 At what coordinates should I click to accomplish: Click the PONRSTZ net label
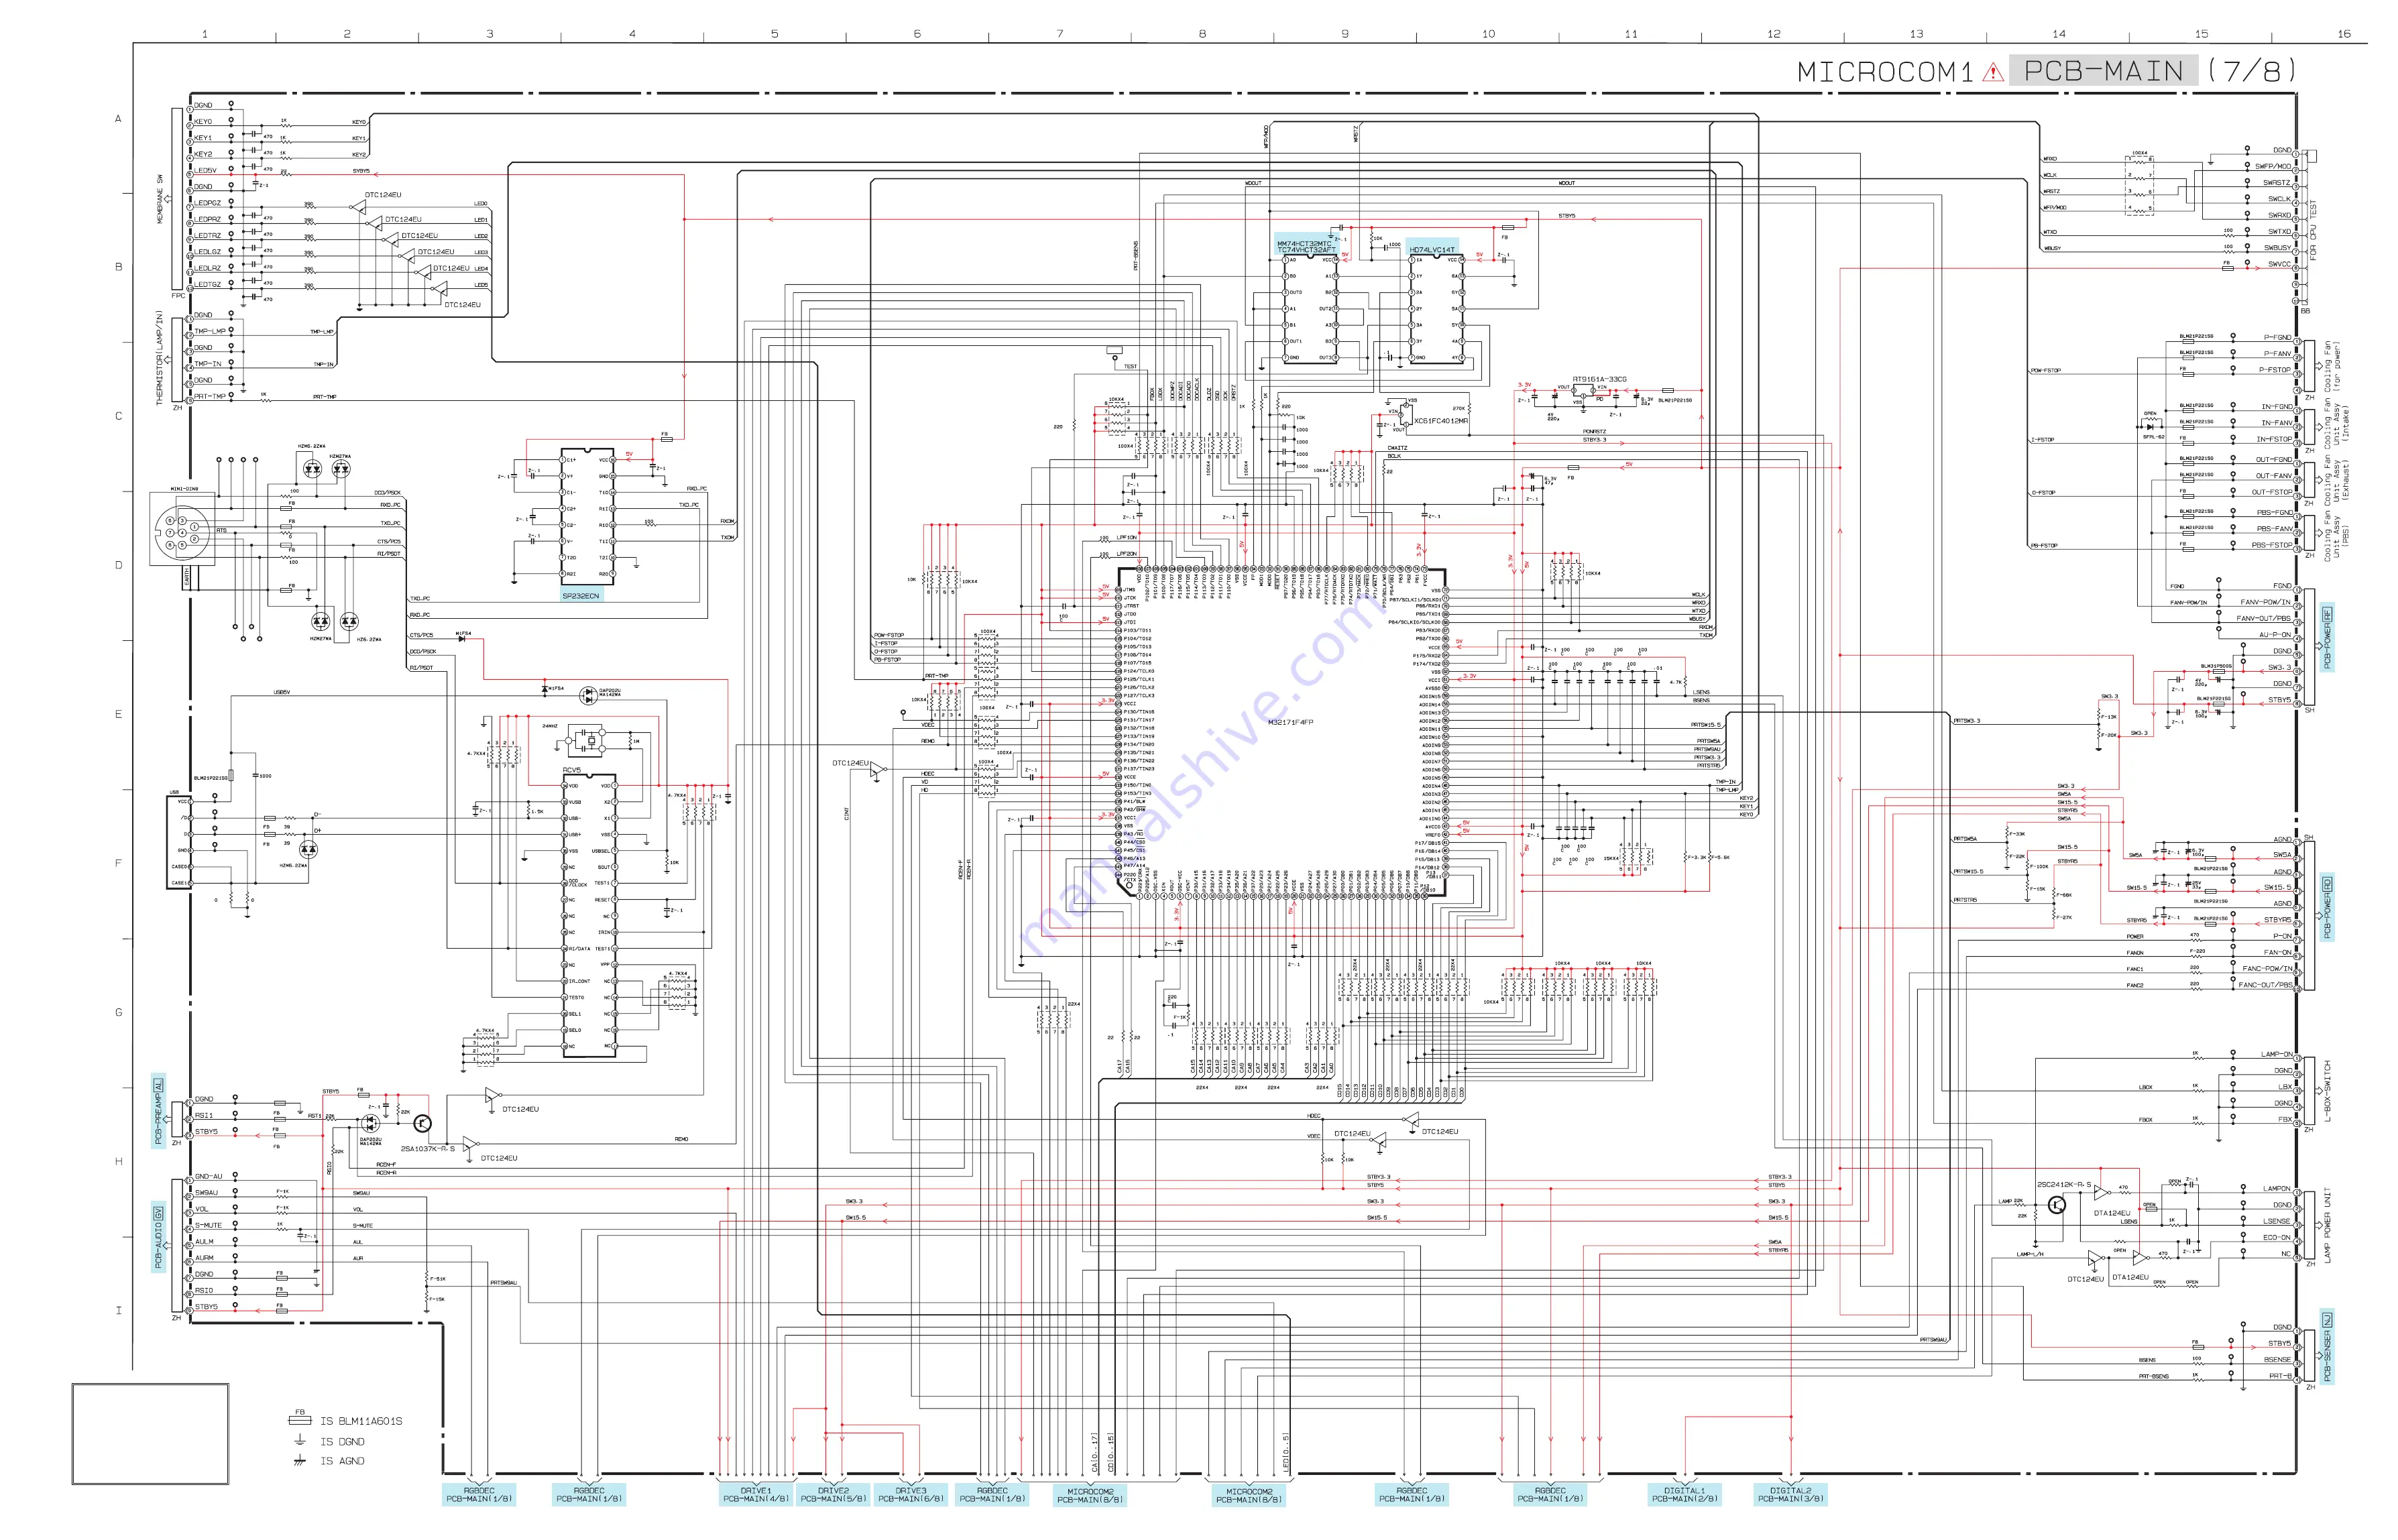coord(1594,431)
